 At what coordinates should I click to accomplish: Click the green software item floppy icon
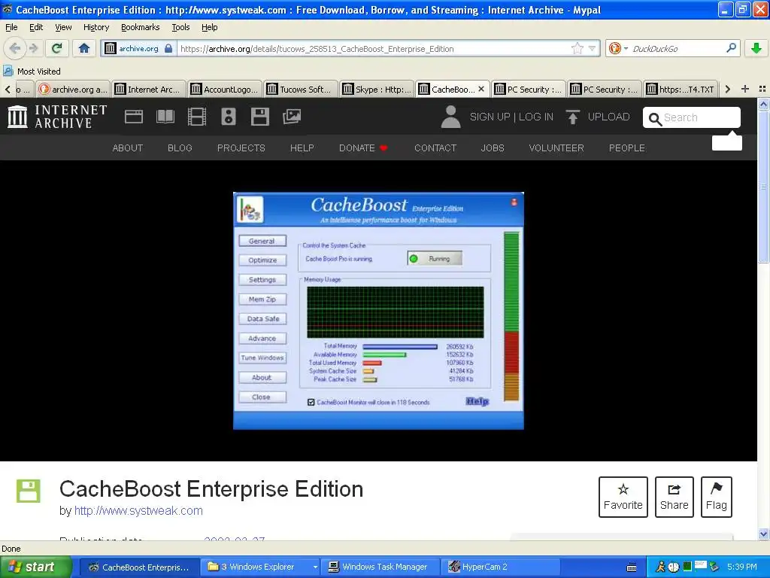(28, 491)
